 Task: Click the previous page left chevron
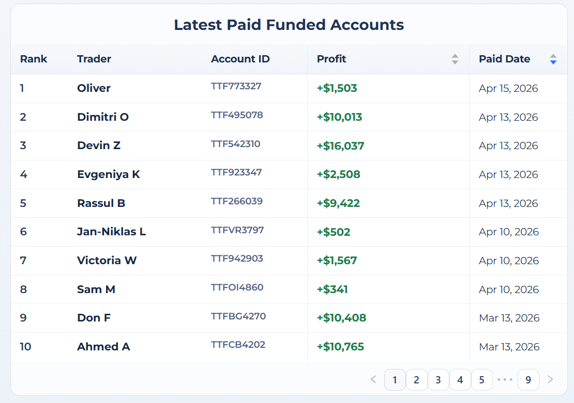373,380
